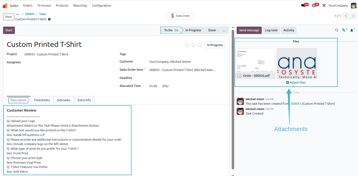Open the Configuration menu
The width and height of the screenshot is (358, 176).
[x=102, y=5]
